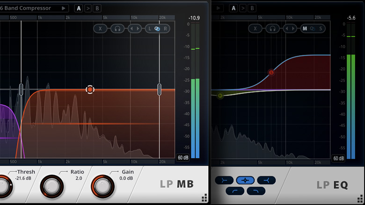Click the red S band node on the EQ curve
365x205 pixels.
[271, 72]
